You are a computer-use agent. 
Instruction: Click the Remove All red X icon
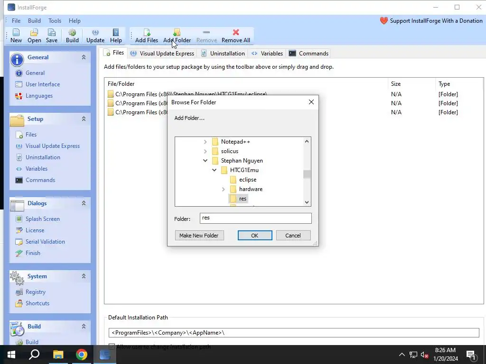236,32
